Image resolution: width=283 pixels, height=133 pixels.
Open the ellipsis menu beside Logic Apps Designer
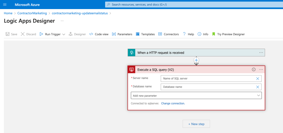[62, 21]
